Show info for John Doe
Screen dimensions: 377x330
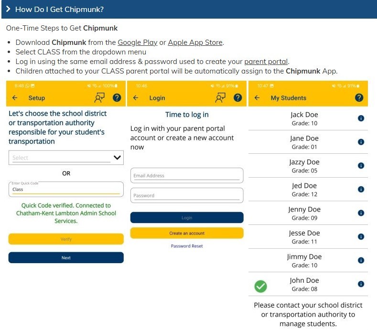(361, 284)
